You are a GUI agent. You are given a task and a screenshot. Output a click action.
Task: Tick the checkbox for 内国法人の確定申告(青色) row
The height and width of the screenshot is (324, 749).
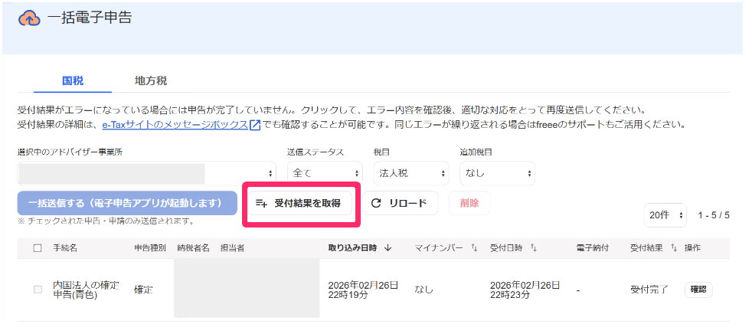click(38, 289)
